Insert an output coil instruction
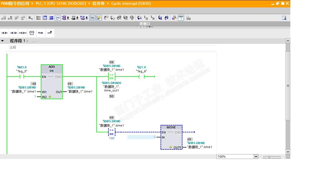 [23, 33]
